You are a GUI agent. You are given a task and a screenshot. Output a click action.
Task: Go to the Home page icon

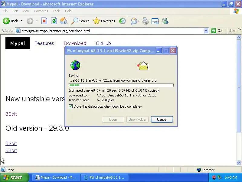pyautogui.click(x=64, y=21)
